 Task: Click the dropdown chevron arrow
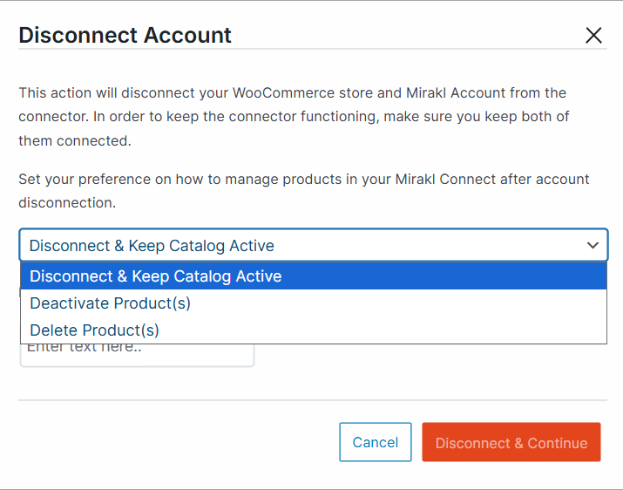pyautogui.click(x=593, y=246)
